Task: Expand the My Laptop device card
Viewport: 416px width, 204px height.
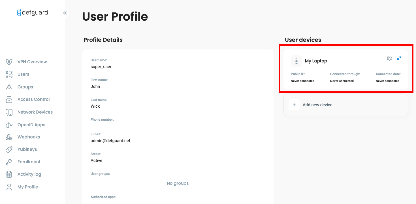Action: [399, 58]
